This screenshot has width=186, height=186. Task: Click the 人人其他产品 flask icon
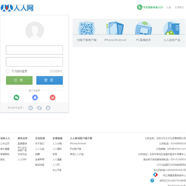pyautogui.click(x=172, y=28)
